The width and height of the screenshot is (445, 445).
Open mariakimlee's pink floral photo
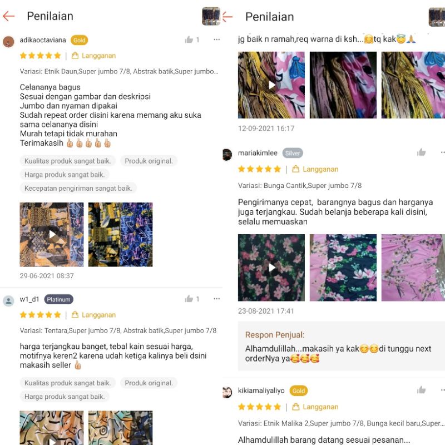tap(413, 268)
